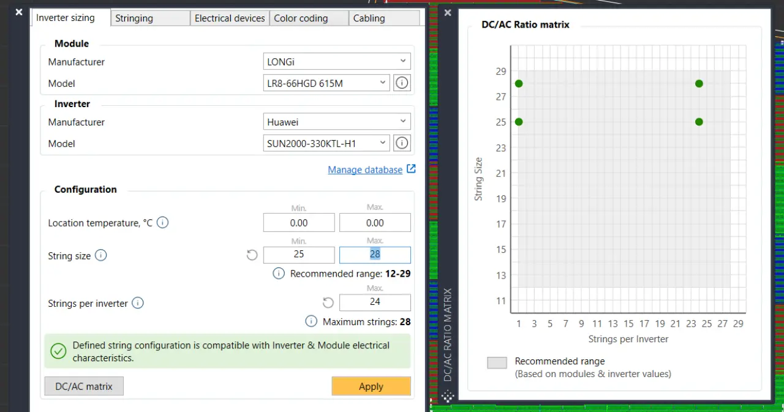784x412 pixels.
Task: Click the String size info icon
Action: point(101,255)
